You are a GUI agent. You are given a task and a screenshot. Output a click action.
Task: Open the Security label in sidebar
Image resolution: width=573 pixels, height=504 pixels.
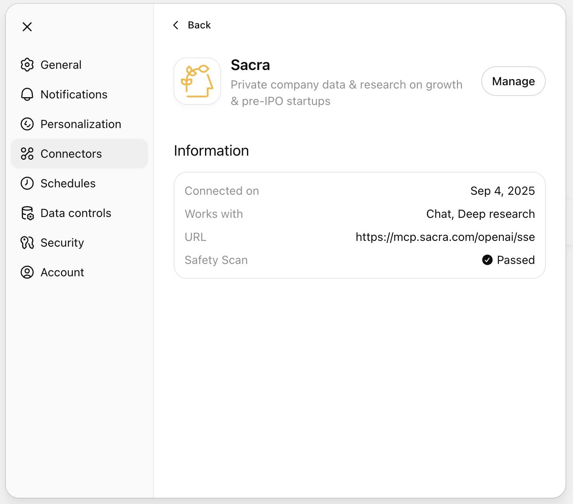coord(62,243)
